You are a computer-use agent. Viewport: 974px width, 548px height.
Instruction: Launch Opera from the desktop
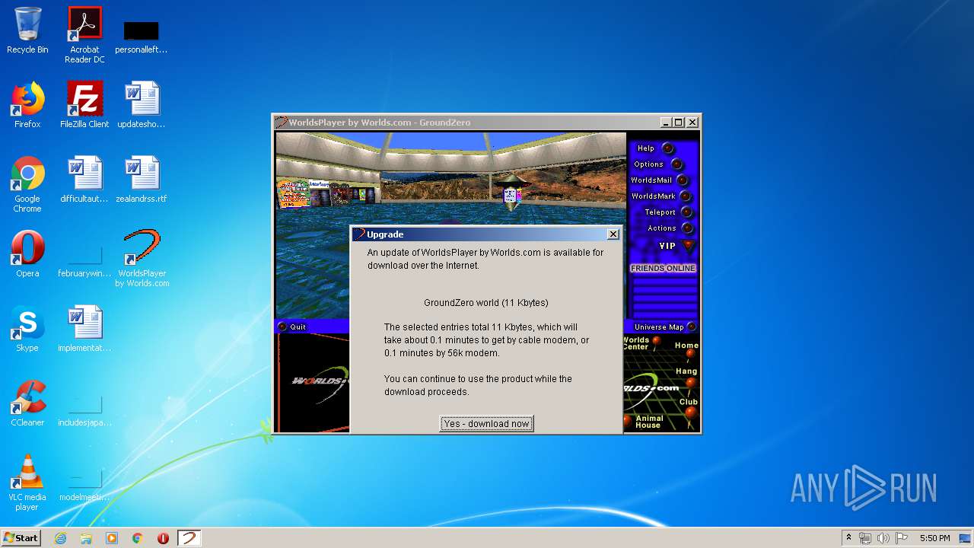pyautogui.click(x=27, y=254)
